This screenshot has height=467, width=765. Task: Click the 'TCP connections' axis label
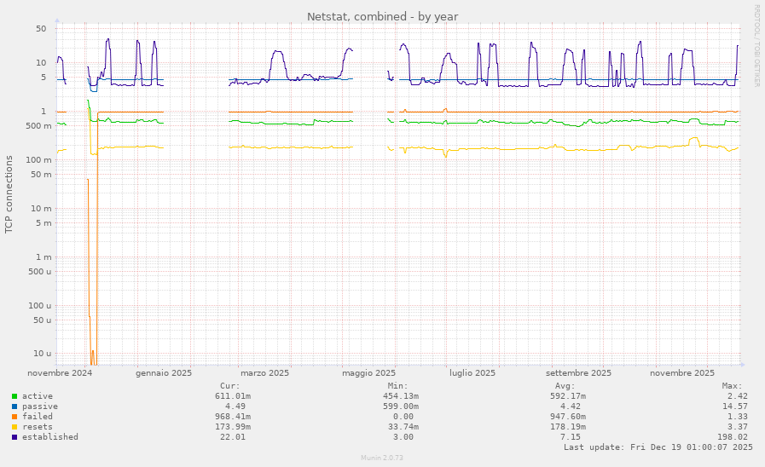tap(9, 194)
